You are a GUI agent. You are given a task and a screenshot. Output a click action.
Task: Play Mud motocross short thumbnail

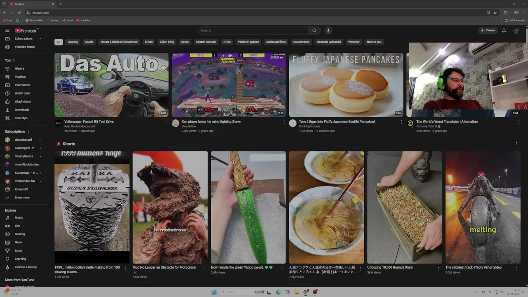pos(170,207)
